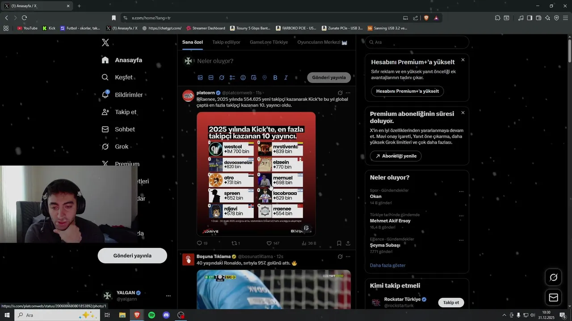Repost the platcorn post

pyautogui.click(x=236, y=243)
